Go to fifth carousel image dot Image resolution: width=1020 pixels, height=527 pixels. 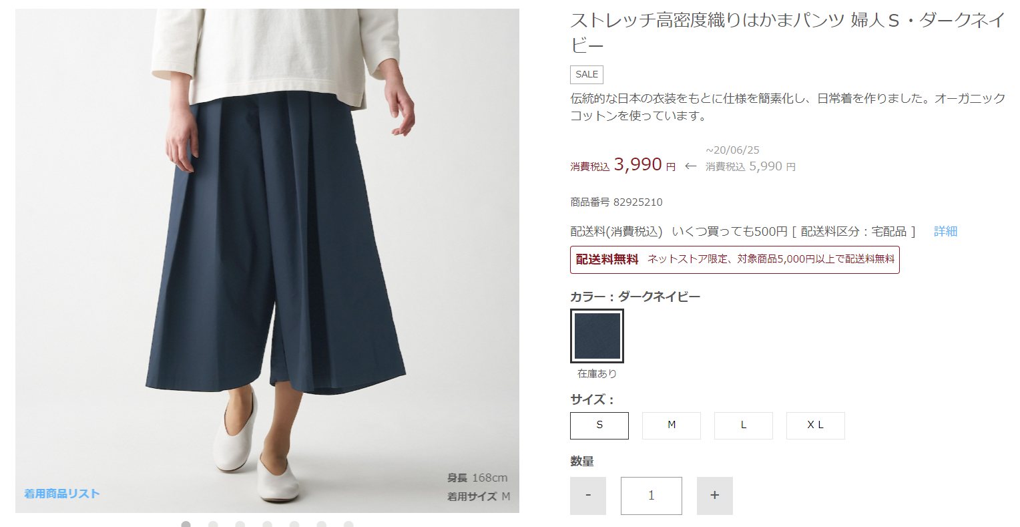[x=294, y=524]
